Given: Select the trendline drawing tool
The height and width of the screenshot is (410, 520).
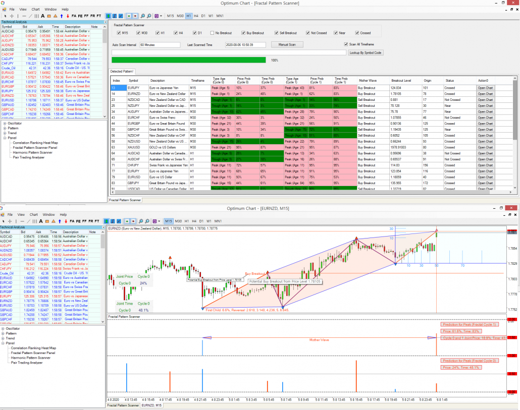Looking at the screenshot, I should 30,16.
